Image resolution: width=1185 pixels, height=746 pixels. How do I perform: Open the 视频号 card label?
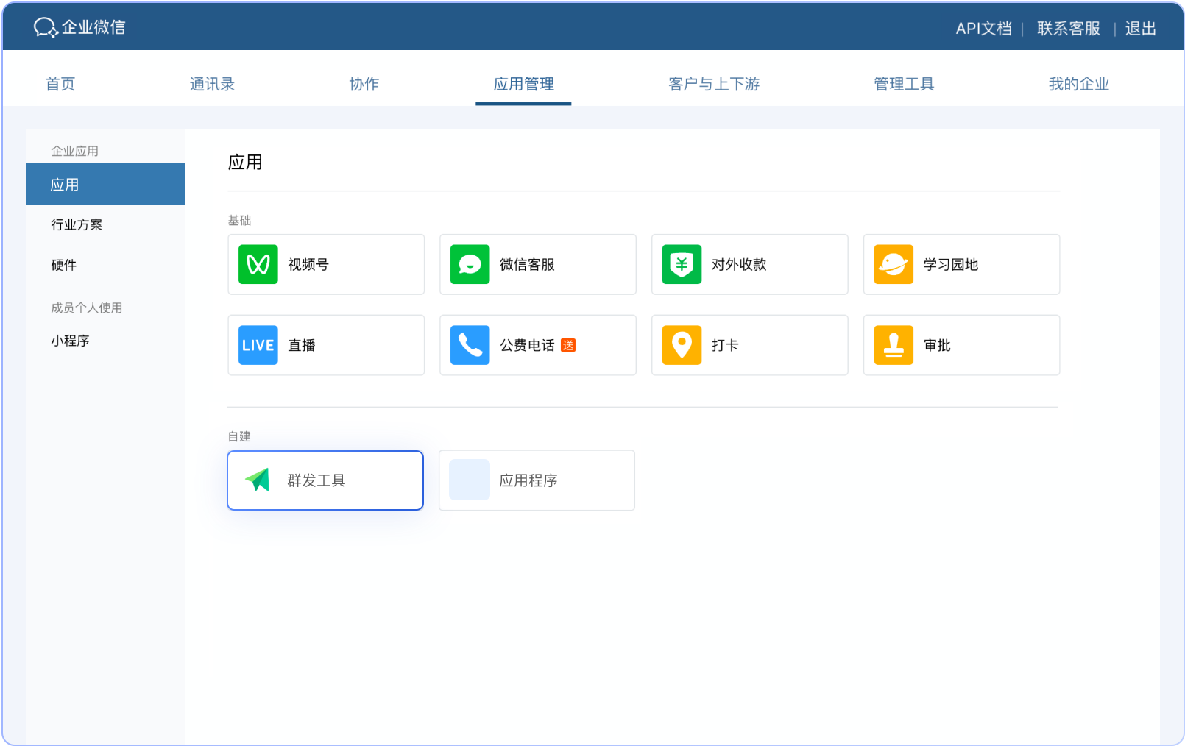coord(308,264)
